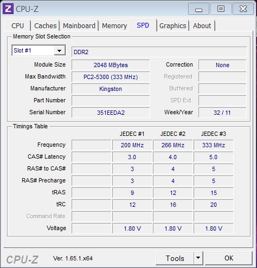Click the tRC value 12
The image size is (257, 268).
pyautogui.click(x=132, y=205)
